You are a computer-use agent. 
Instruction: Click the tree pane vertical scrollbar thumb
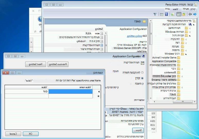[151, 34]
